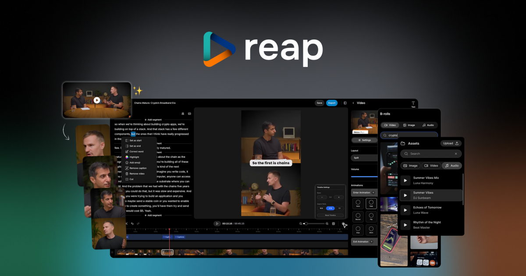Click Reset Timeline button
The width and height of the screenshot is (526, 276).
point(330,215)
